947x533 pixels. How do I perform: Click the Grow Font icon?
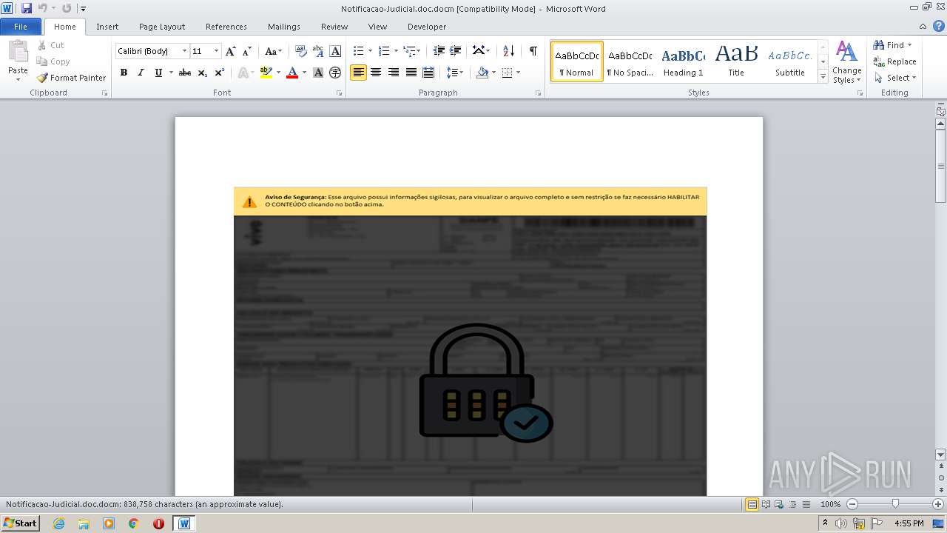pos(231,51)
